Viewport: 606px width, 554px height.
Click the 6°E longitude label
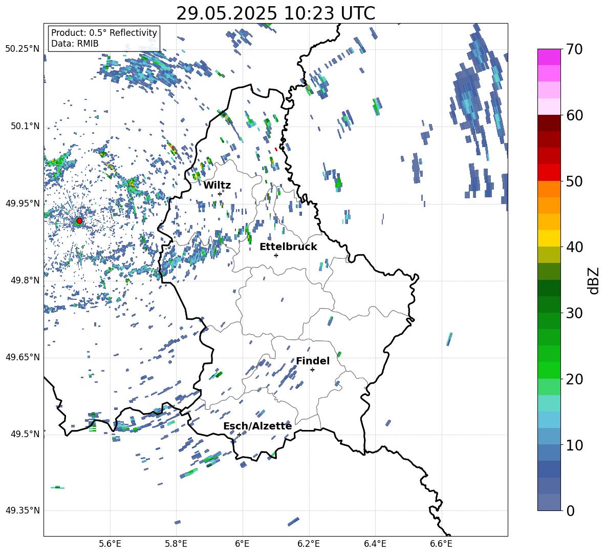(x=242, y=544)
